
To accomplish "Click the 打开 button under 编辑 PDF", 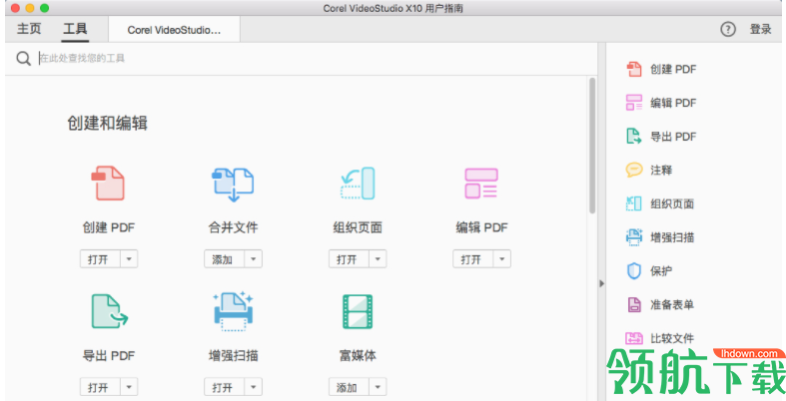I will pyautogui.click(x=473, y=259).
